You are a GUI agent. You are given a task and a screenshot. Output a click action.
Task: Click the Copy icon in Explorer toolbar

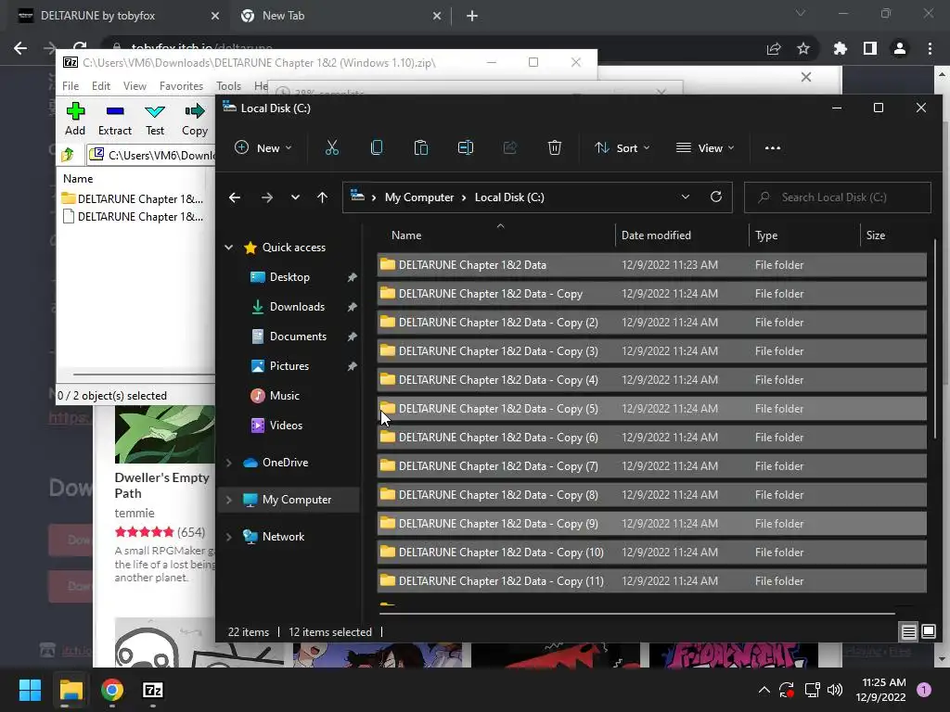pyautogui.click(x=377, y=147)
